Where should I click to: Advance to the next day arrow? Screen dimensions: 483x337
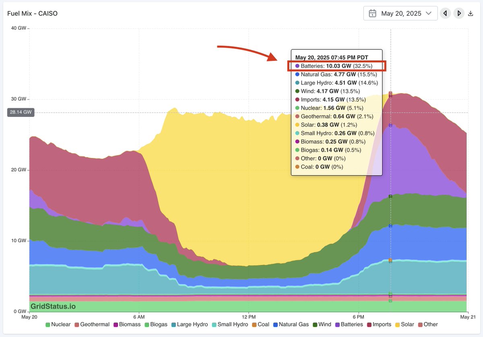[459, 13]
